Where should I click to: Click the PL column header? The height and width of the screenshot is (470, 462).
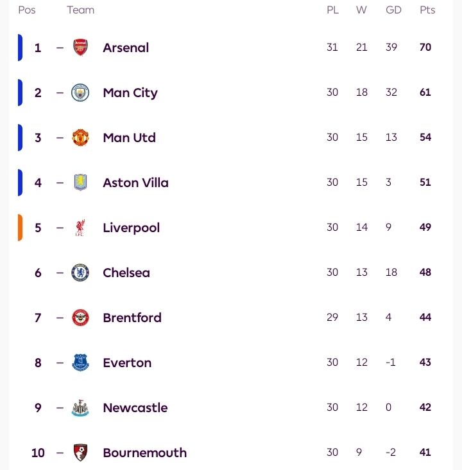[332, 10]
